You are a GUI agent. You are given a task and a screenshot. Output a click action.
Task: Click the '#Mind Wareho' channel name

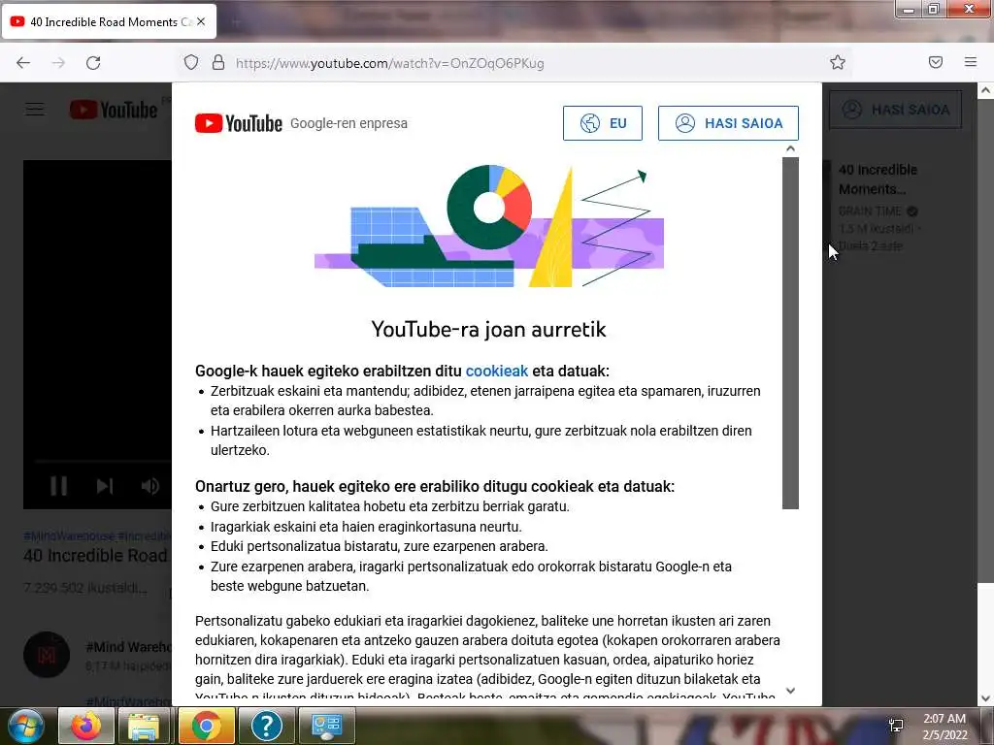click(x=129, y=647)
